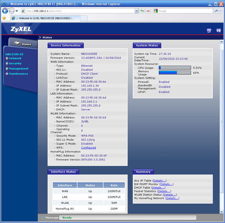Click the Firewall Enabled value
The image size is (225, 223).
(x=164, y=82)
